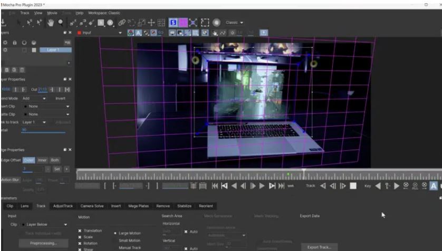The width and height of the screenshot is (442, 251).
Task: Select the Large Motion radio option
Action: (115, 233)
